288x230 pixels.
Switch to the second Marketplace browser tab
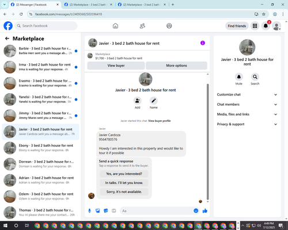[88, 5]
